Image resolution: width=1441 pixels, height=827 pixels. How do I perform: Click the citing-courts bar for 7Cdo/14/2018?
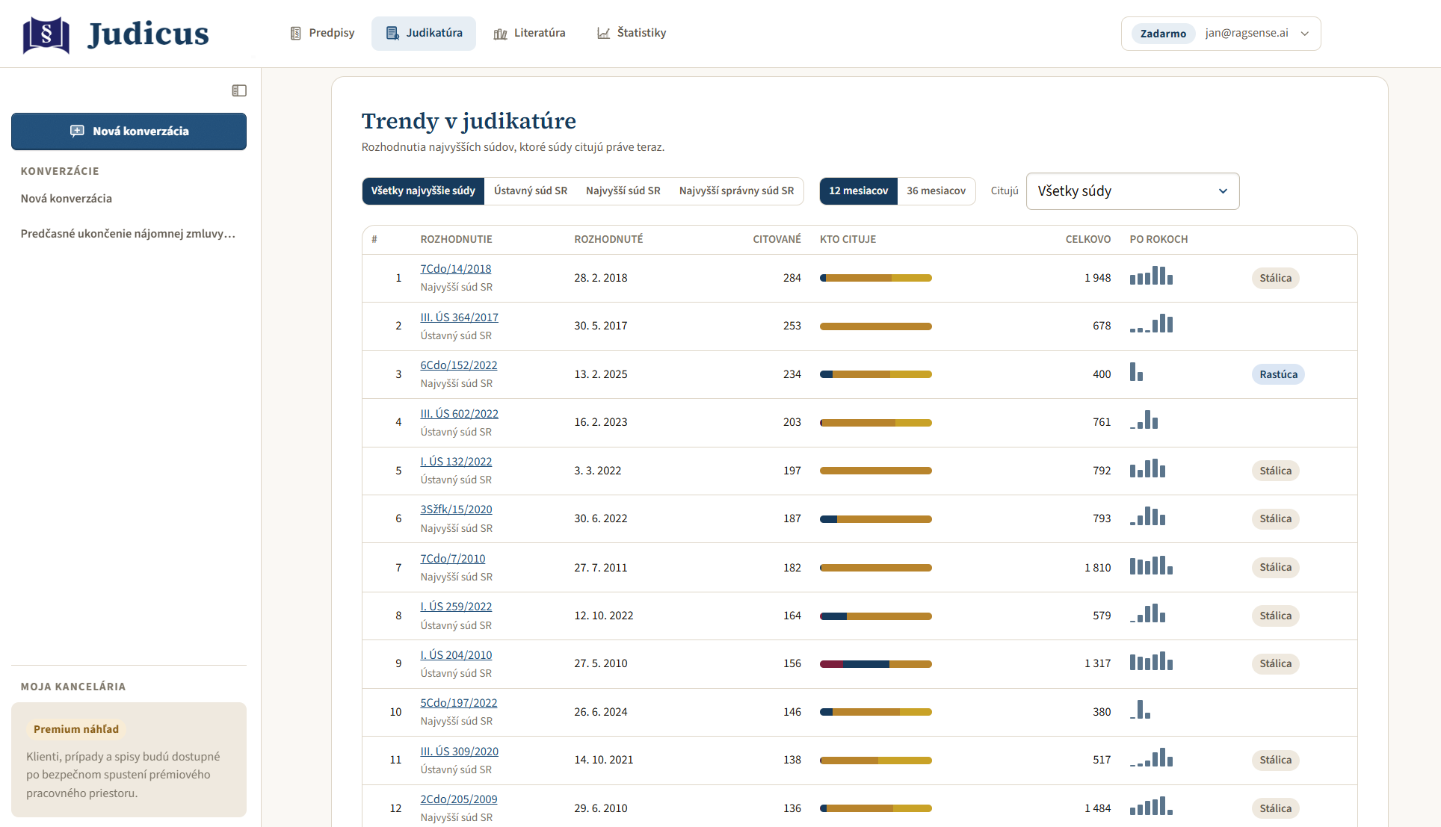(x=876, y=278)
